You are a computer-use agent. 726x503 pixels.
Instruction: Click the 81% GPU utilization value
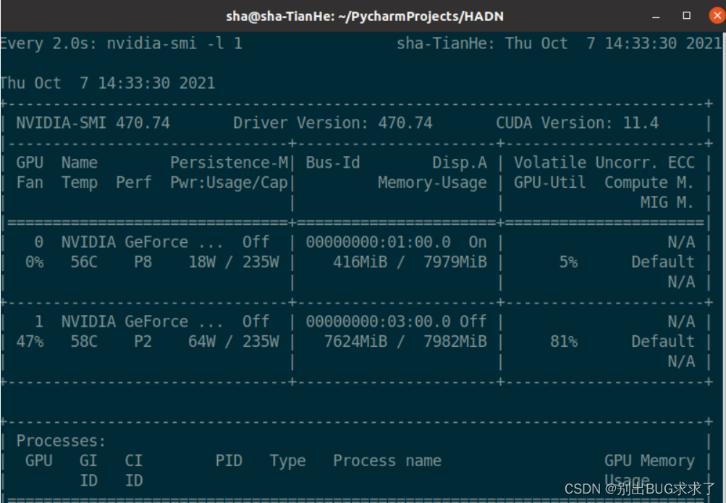(x=563, y=342)
